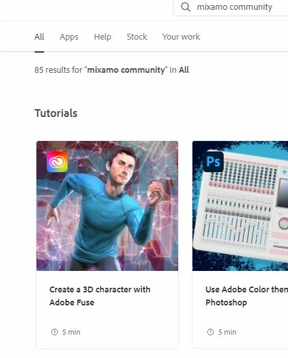The height and width of the screenshot is (358, 288).
Task: Click the Creative Cloud logo badge
Action: coord(57,162)
